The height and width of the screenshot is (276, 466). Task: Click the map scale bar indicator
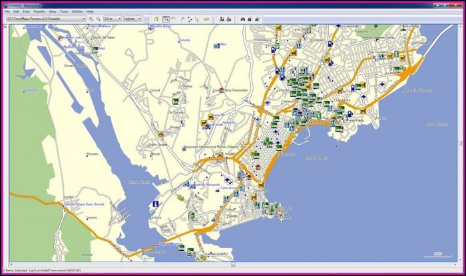[x=438, y=254]
